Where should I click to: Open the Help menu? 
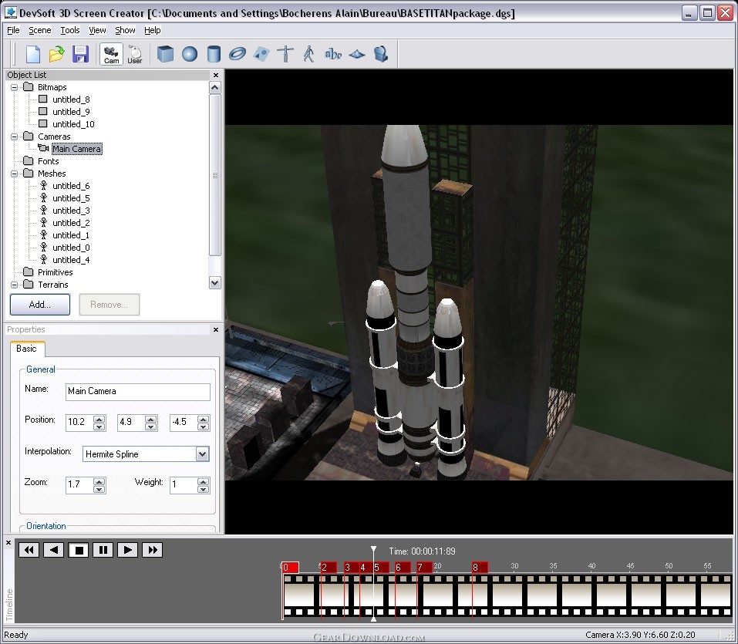point(153,30)
